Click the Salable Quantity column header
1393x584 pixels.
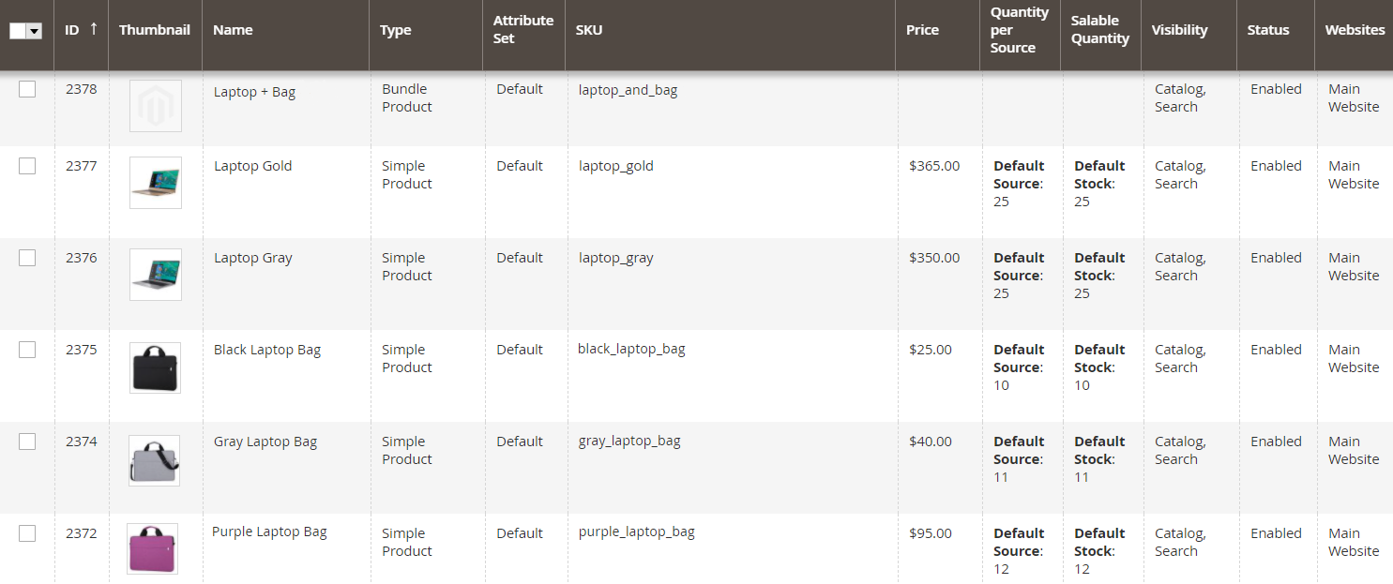(x=1099, y=30)
